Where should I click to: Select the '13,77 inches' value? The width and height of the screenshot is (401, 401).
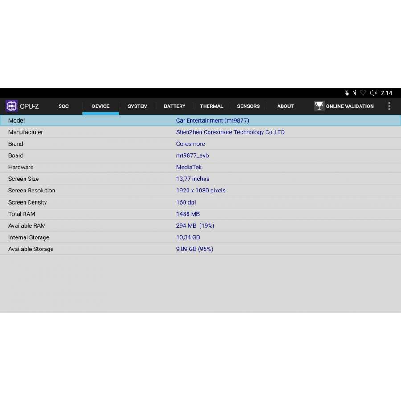pyautogui.click(x=192, y=179)
